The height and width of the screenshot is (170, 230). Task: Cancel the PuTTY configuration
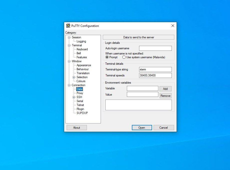pos(164,128)
